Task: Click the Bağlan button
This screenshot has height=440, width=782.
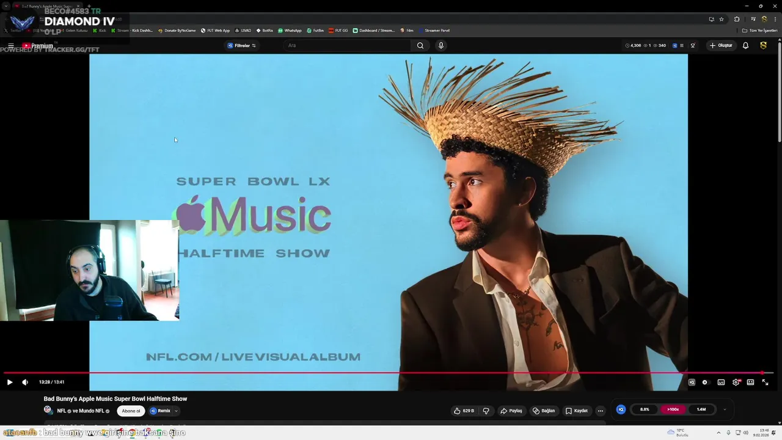Action: (544, 411)
